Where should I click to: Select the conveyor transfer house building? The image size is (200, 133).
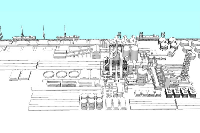96,51
